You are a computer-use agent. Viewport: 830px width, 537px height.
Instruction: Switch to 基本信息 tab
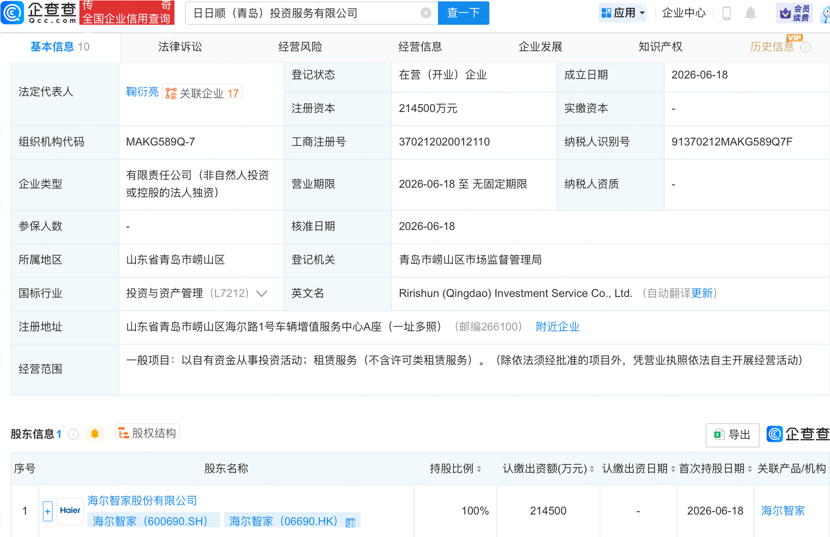(x=60, y=47)
